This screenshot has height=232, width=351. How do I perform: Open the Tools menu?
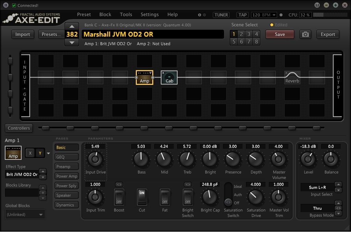126,15
